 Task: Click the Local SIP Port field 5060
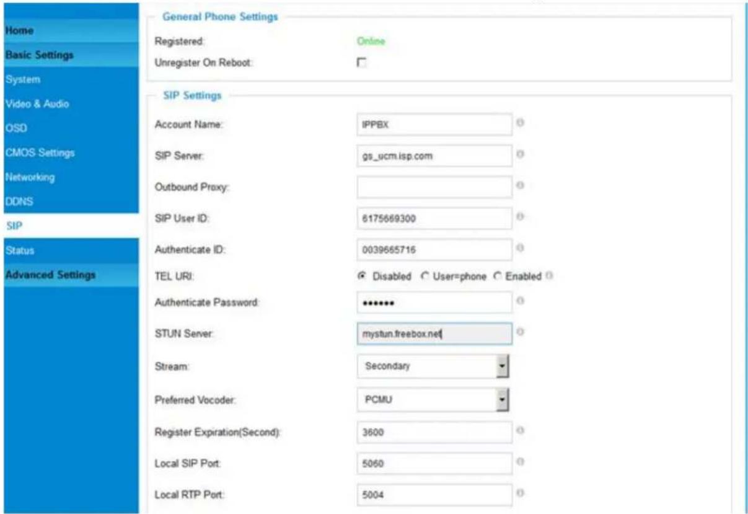(434, 463)
